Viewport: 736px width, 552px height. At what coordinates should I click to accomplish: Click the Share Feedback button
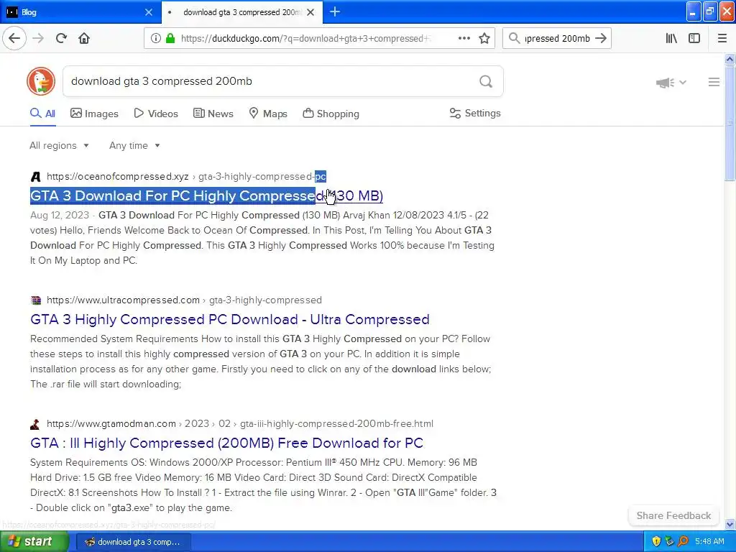pos(673,515)
